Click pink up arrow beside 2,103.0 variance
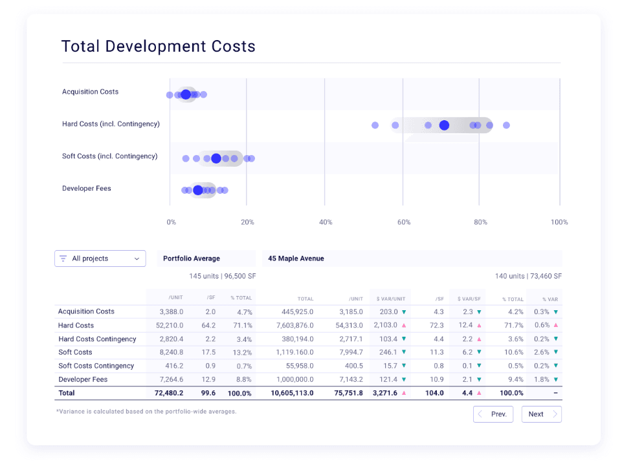The height and width of the screenshot is (464, 633). point(404,326)
